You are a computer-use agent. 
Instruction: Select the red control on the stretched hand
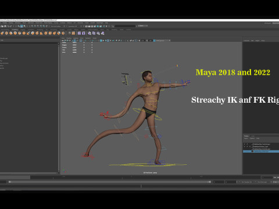click(x=105, y=115)
